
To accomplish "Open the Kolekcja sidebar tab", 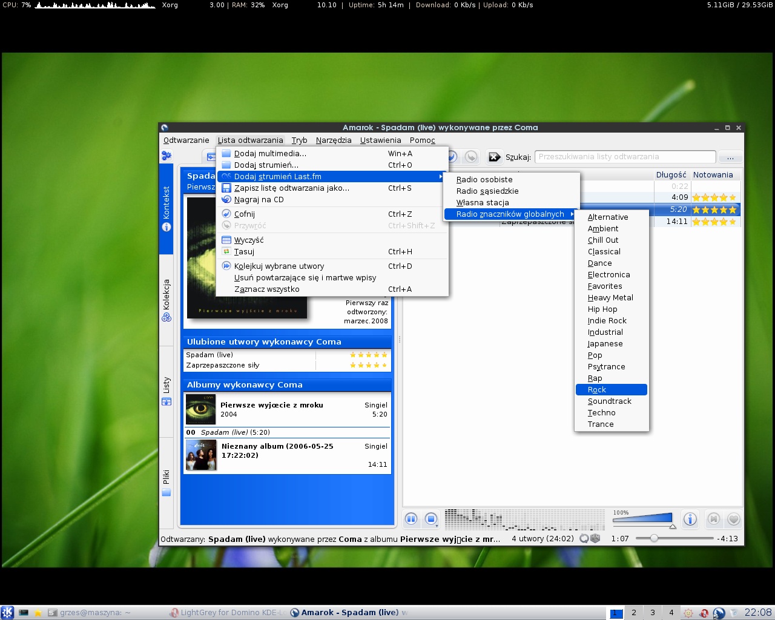I will pos(166,300).
